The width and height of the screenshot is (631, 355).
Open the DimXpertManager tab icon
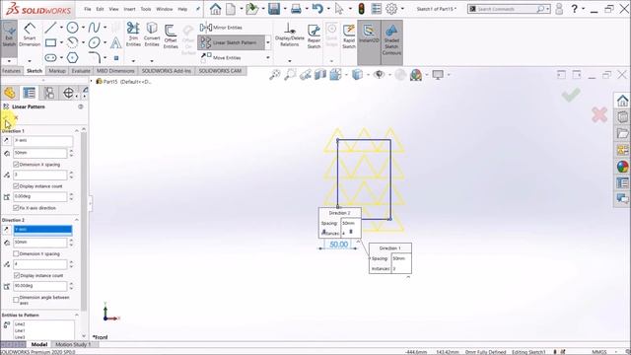[x=68, y=93]
